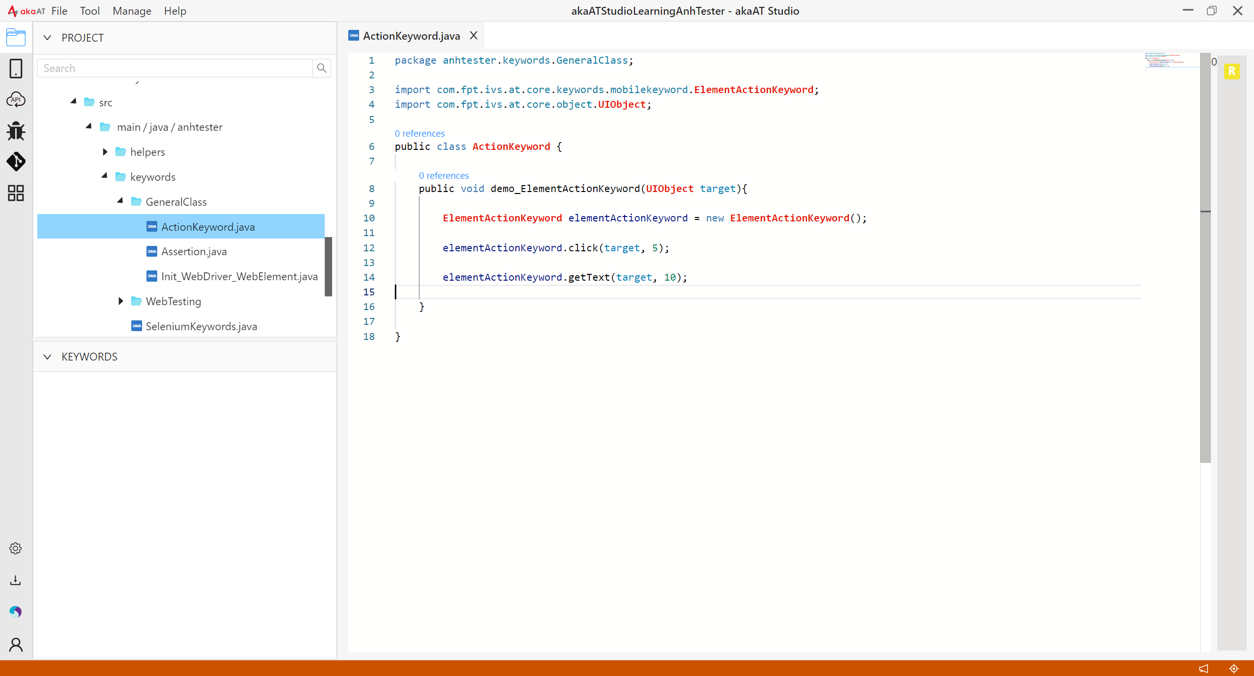The image size is (1254, 676).
Task: Select ActionKeyword.java in project tree
Action: coord(181,226)
